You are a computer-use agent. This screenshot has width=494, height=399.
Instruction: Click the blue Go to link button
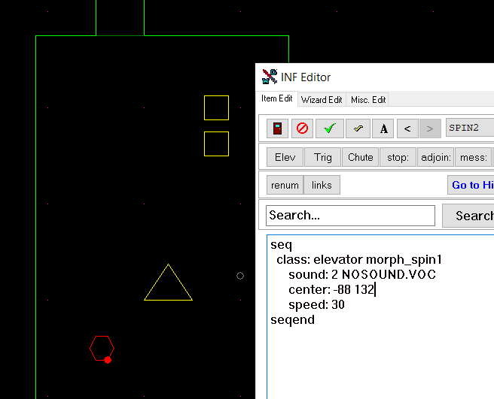tap(471, 185)
